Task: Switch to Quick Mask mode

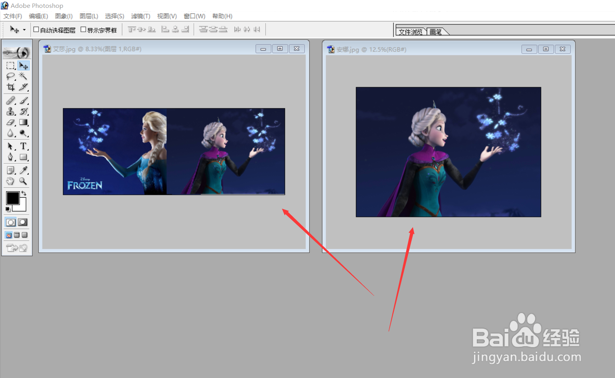Action: [23, 222]
